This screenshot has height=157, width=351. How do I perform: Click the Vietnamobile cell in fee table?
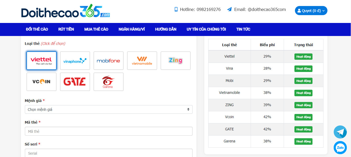point(229,93)
